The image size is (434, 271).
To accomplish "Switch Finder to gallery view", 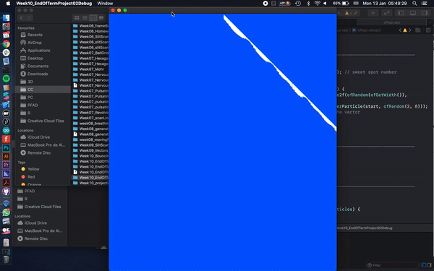I will 101,17.
